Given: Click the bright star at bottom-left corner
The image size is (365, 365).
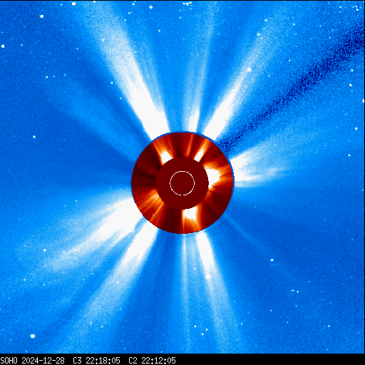Looking at the screenshot, I should [33, 336].
